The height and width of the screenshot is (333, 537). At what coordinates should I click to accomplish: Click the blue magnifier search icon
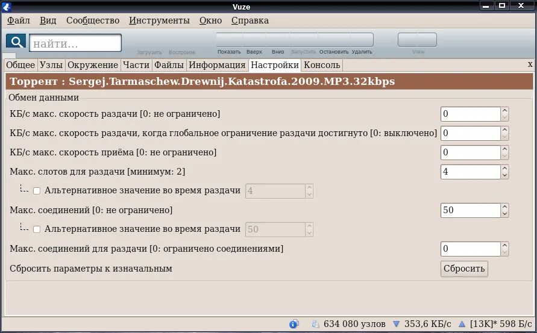pos(16,42)
